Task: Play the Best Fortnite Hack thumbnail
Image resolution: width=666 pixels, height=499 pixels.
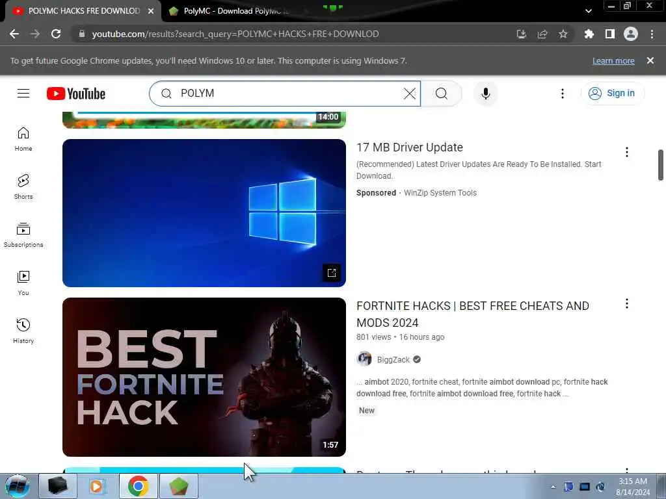Action: point(204,377)
